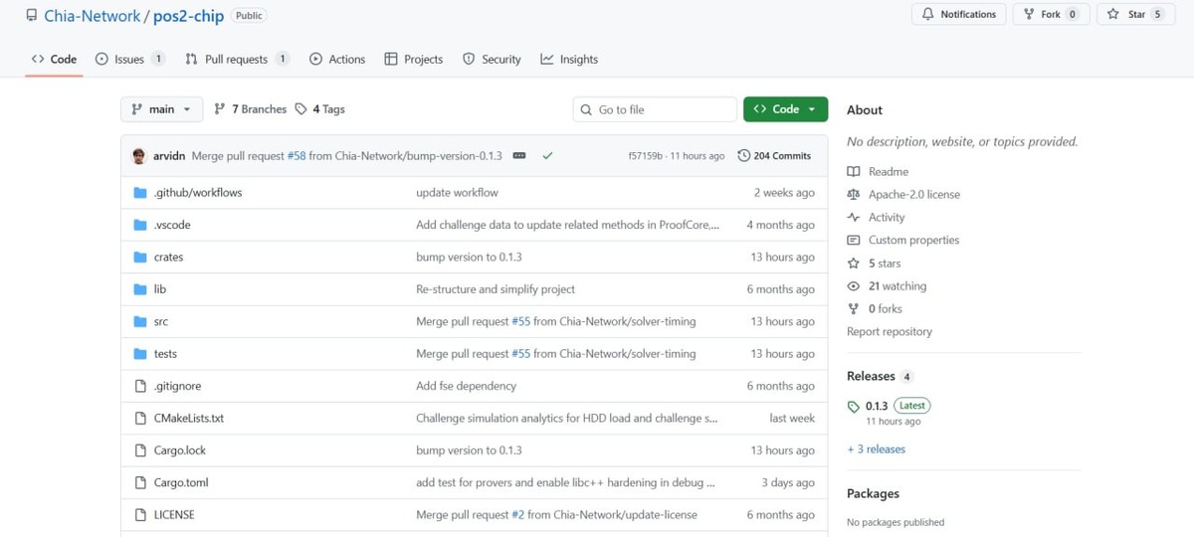Switch to the Insights tab
The height and width of the screenshot is (537, 1194).
coord(569,59)
